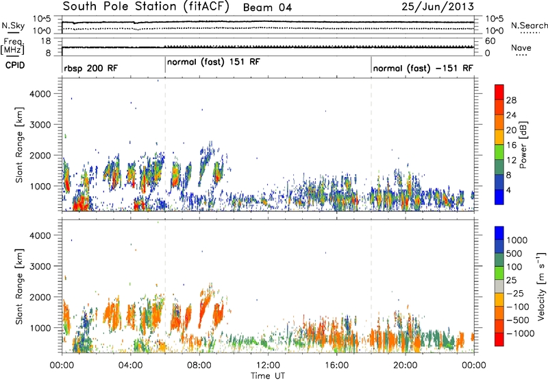
Task: Click the power panel 'Slant Range [km]' title
Action: [19, 145]
